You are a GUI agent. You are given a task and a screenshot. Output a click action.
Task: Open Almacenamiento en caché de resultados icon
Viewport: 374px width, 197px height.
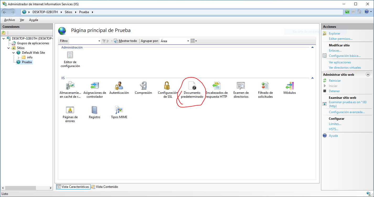[x=70, y=90]
